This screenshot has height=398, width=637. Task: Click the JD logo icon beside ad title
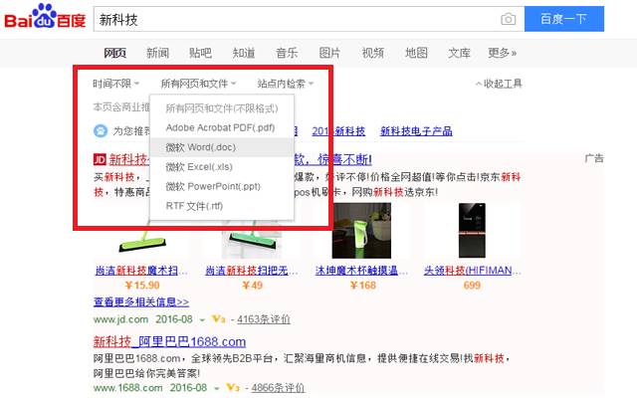[x=100, y=159]
